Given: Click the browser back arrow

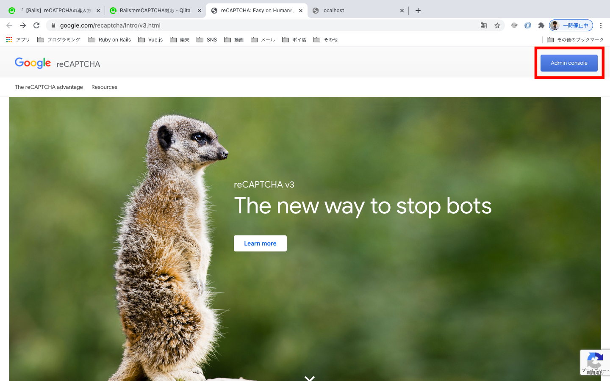Looking at the screenshot, I should click(9, 25).
